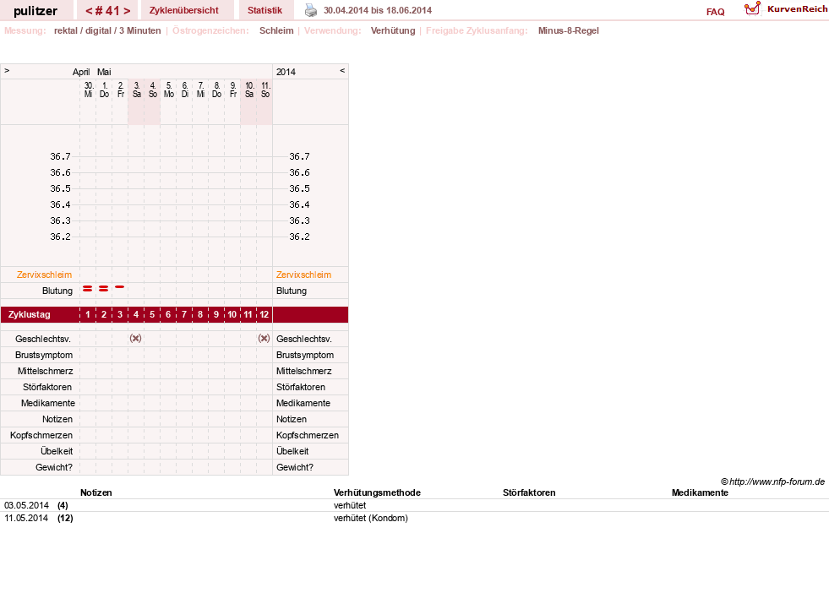Collapse chart with the < arrow beside 2014
Image resolution: width=829 pixels, height=593 pixels.
(342, 70)
